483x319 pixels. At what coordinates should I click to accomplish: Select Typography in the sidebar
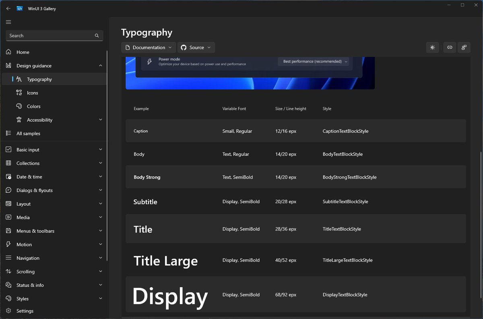pos(54,79)
